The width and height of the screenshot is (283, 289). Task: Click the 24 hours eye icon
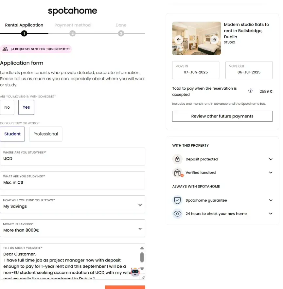177,214
